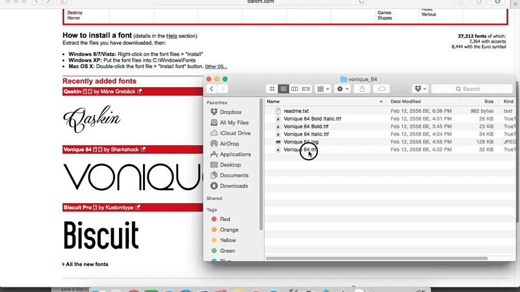Image resolution: width=520 pixels, height=292 pixels.
Task: Go back with Finder back arrow
Action: click(212, 89)
